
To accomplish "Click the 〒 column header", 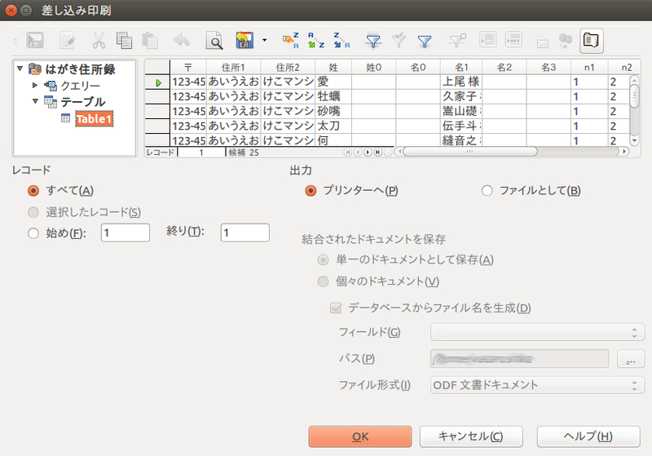I will pos(188,67).
